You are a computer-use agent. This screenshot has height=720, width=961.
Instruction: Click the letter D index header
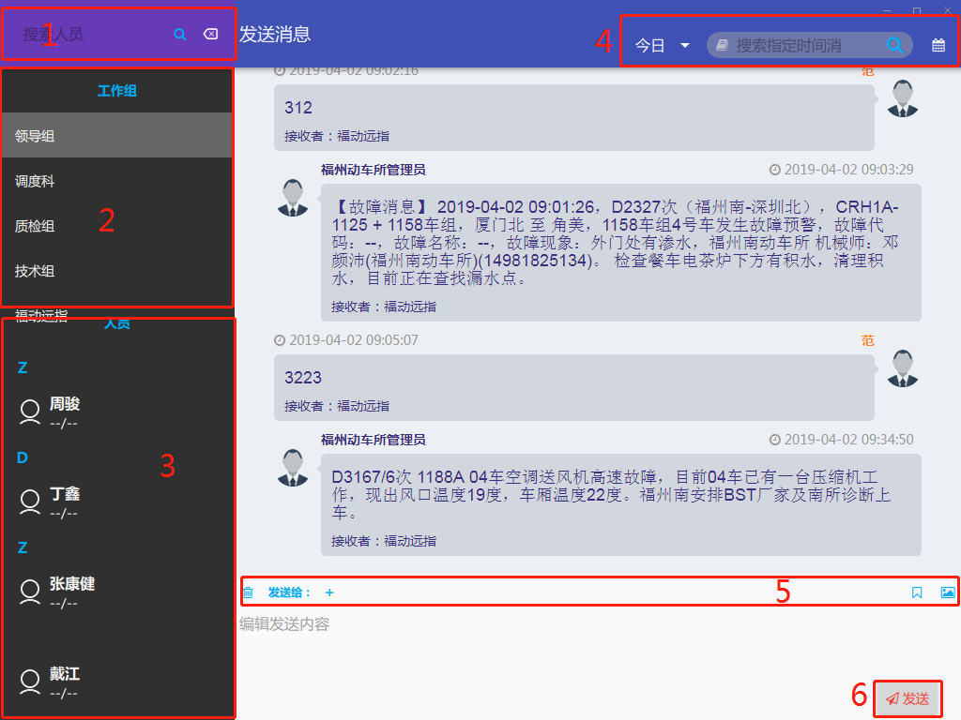(23, 457)
